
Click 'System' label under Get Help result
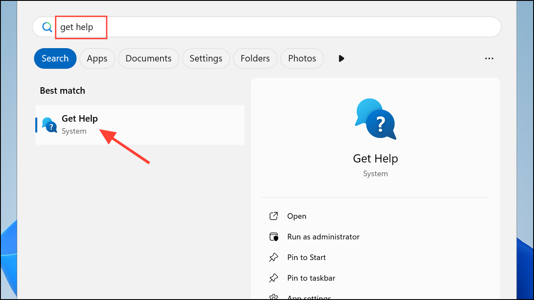click(x=74, y=131)
